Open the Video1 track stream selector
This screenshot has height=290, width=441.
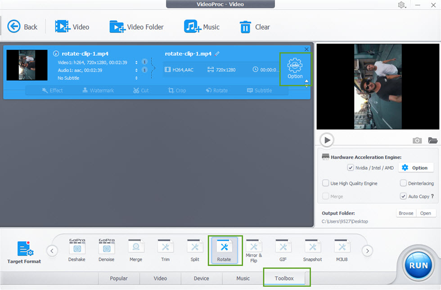pyautogui.click(x=136, y=62)
